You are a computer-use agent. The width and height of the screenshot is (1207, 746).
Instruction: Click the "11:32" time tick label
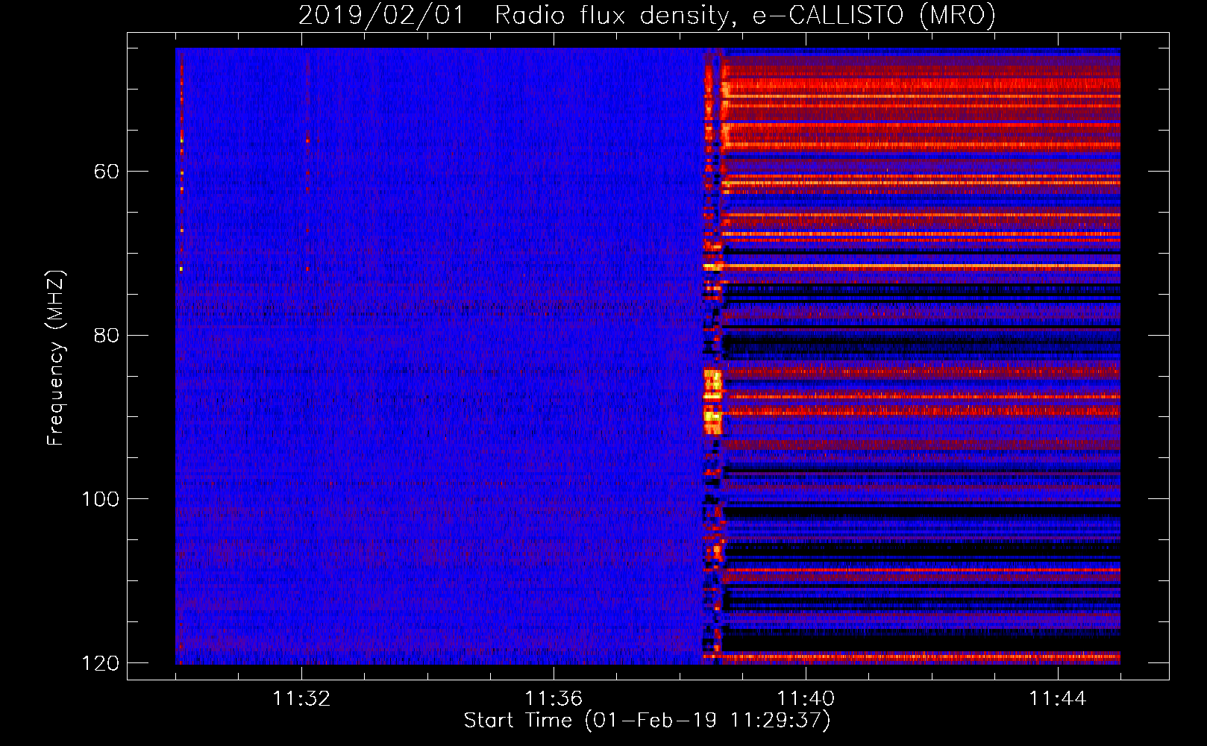pos(301,699)
